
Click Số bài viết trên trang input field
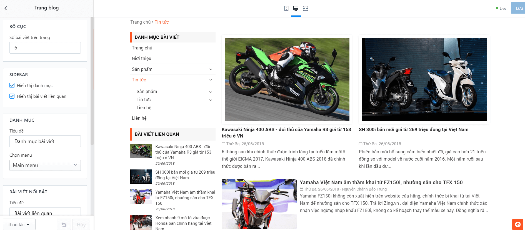point(45,48)
